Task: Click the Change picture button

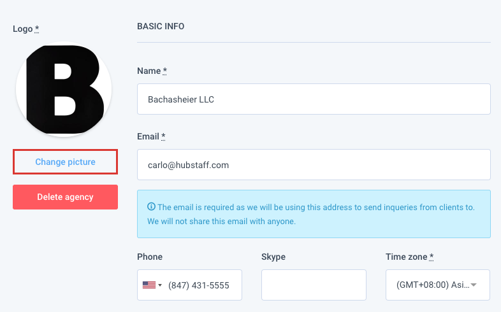Action: (65, 162)
